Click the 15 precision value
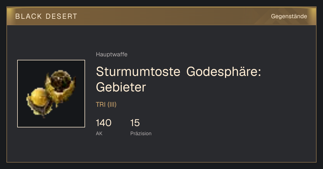Image resolution: width=323 pixels, height=169 pixels. click(x=135, y=123)
